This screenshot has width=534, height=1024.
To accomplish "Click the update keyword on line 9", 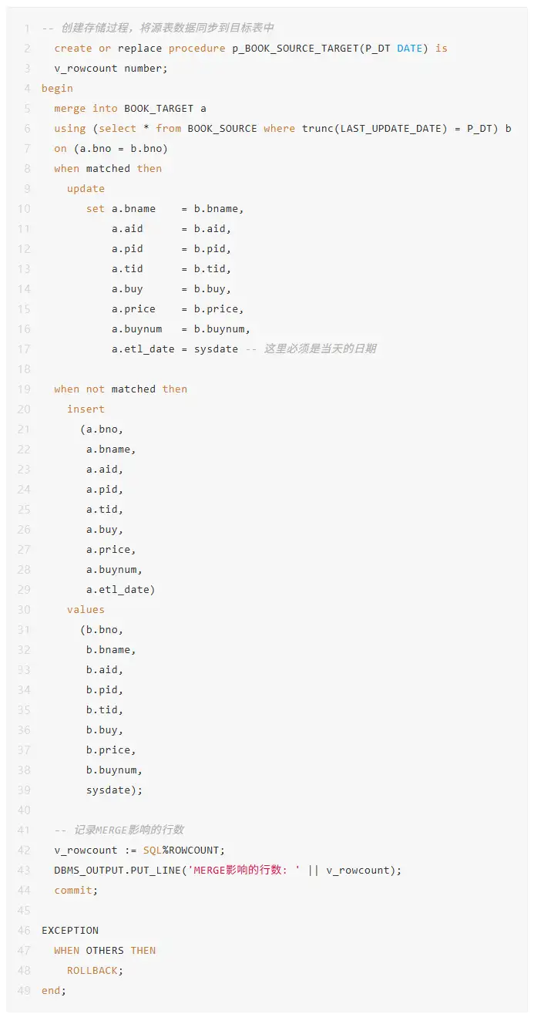I will click(86, 188).
